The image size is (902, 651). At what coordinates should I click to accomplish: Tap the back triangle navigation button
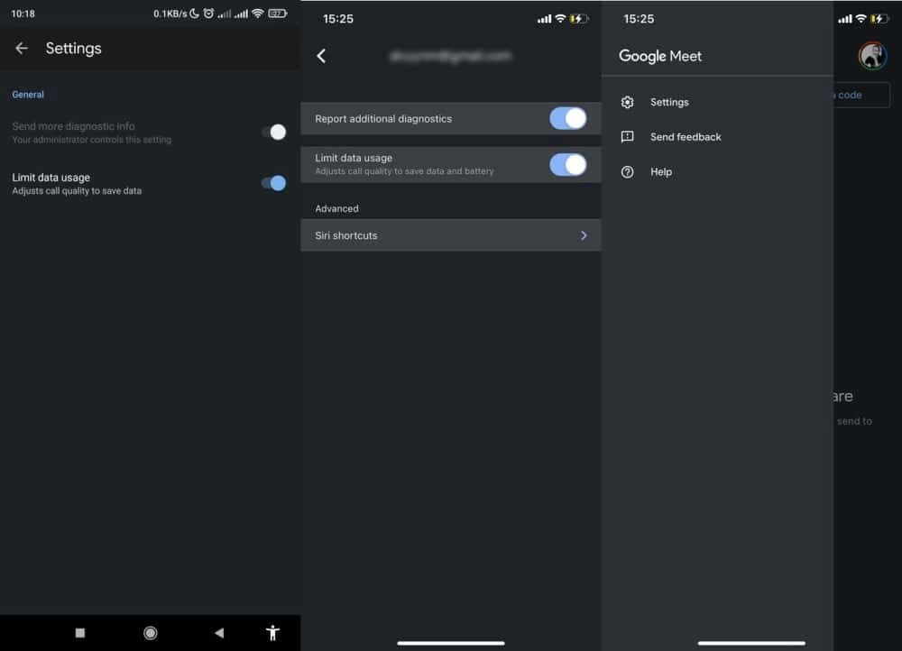pyautogui.click(x=218, y=632)
